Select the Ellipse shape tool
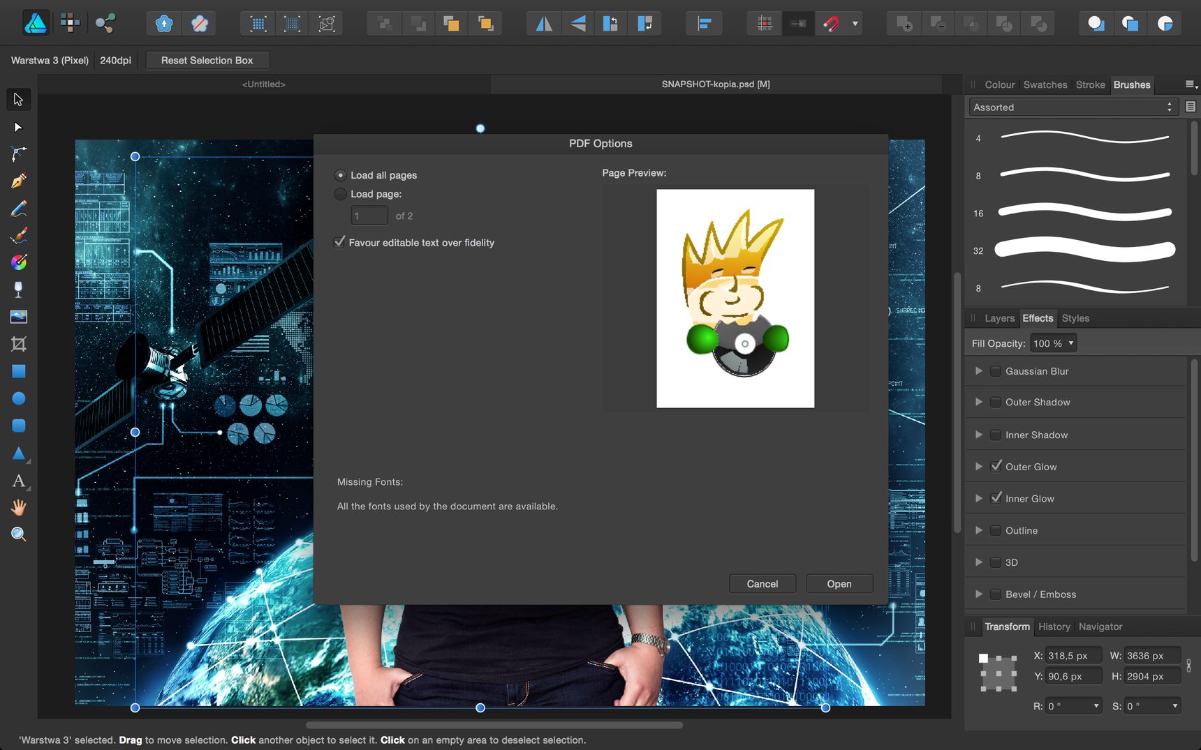Screen dimensions: 1201x750 (x=18, y=398)
